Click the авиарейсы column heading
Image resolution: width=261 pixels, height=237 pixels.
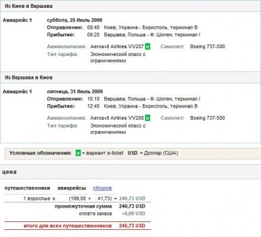click(72, 188)
